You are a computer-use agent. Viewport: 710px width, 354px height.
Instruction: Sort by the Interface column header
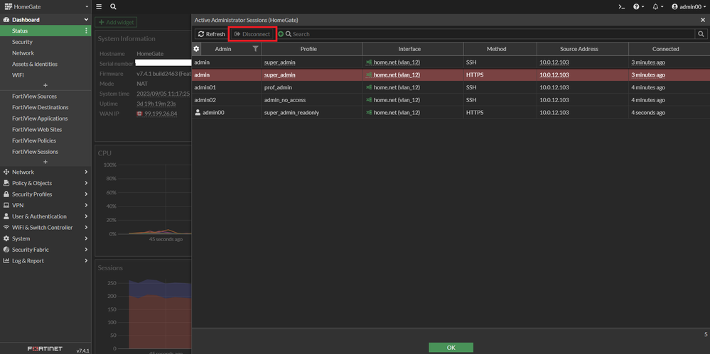coord(409,49)
